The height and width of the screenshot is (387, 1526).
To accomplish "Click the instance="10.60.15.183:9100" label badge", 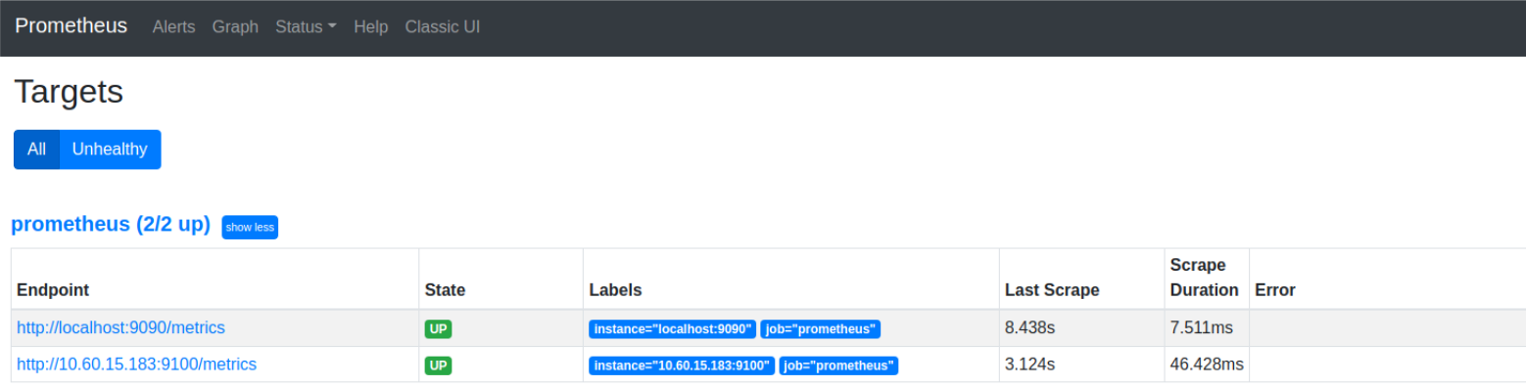I will click(682, 365).
